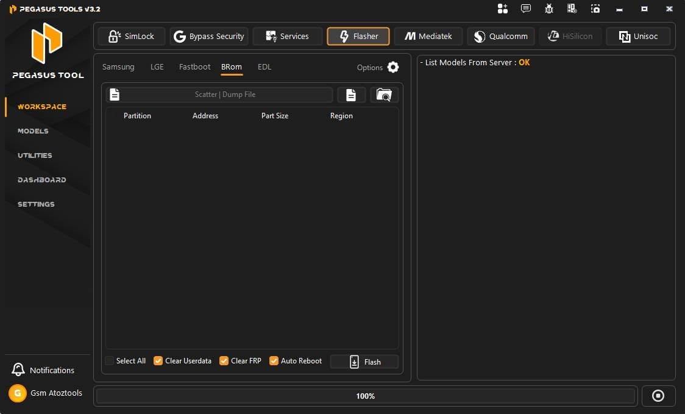The width and height of the screenshot is (685, 414).
Task: Click the apps grid icon in the title bar
Action: click(x=502, y=9)
